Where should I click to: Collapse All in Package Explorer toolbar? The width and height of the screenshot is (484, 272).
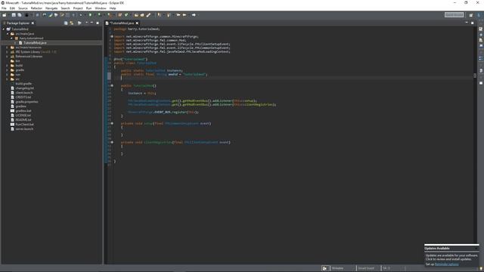pos(66,23)
